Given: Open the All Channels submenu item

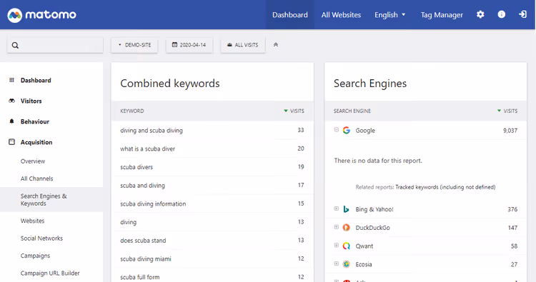Looking at the screenshot, I should tap(37, 178).
